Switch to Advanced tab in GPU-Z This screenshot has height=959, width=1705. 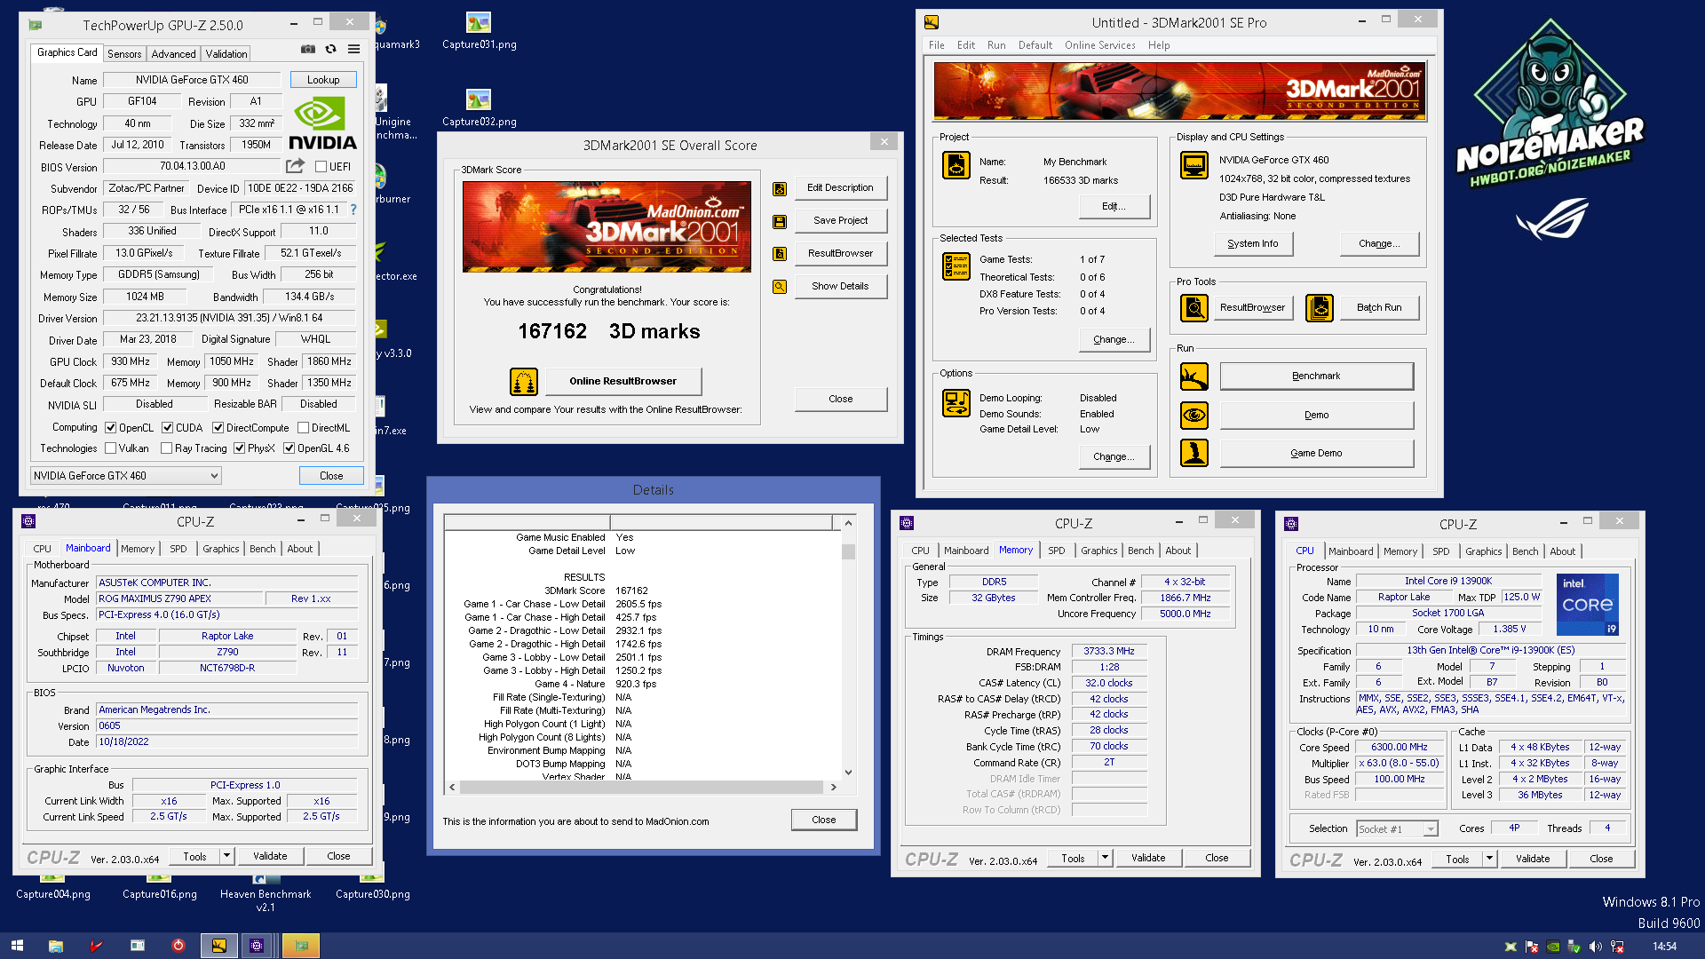tap(173, 53)
